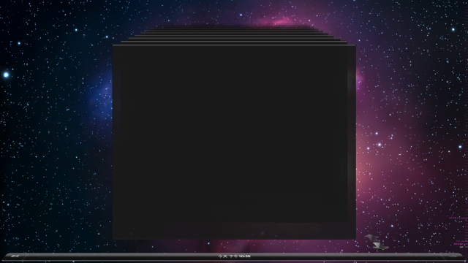Click the Restore button in bottom bar
The height and width of the screenshot is (263, 468).
click(452, 256)
